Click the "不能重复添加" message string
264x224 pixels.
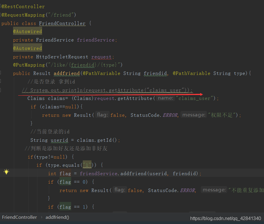click(246, 190)
